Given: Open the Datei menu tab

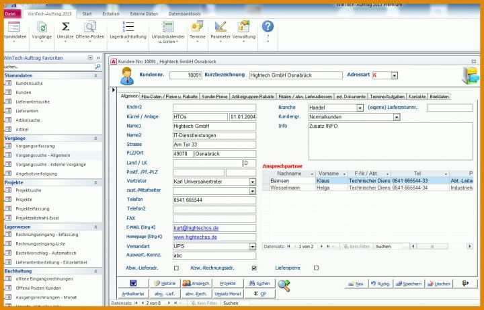Looking at the screenshot, I should [12, 14].
